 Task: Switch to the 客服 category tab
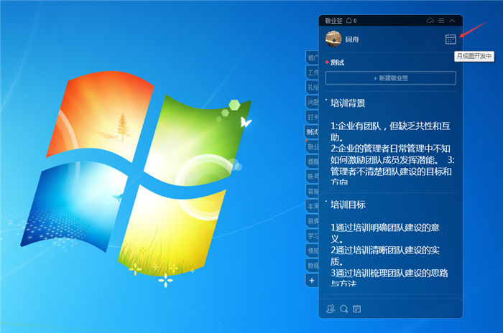coord(312,192)
